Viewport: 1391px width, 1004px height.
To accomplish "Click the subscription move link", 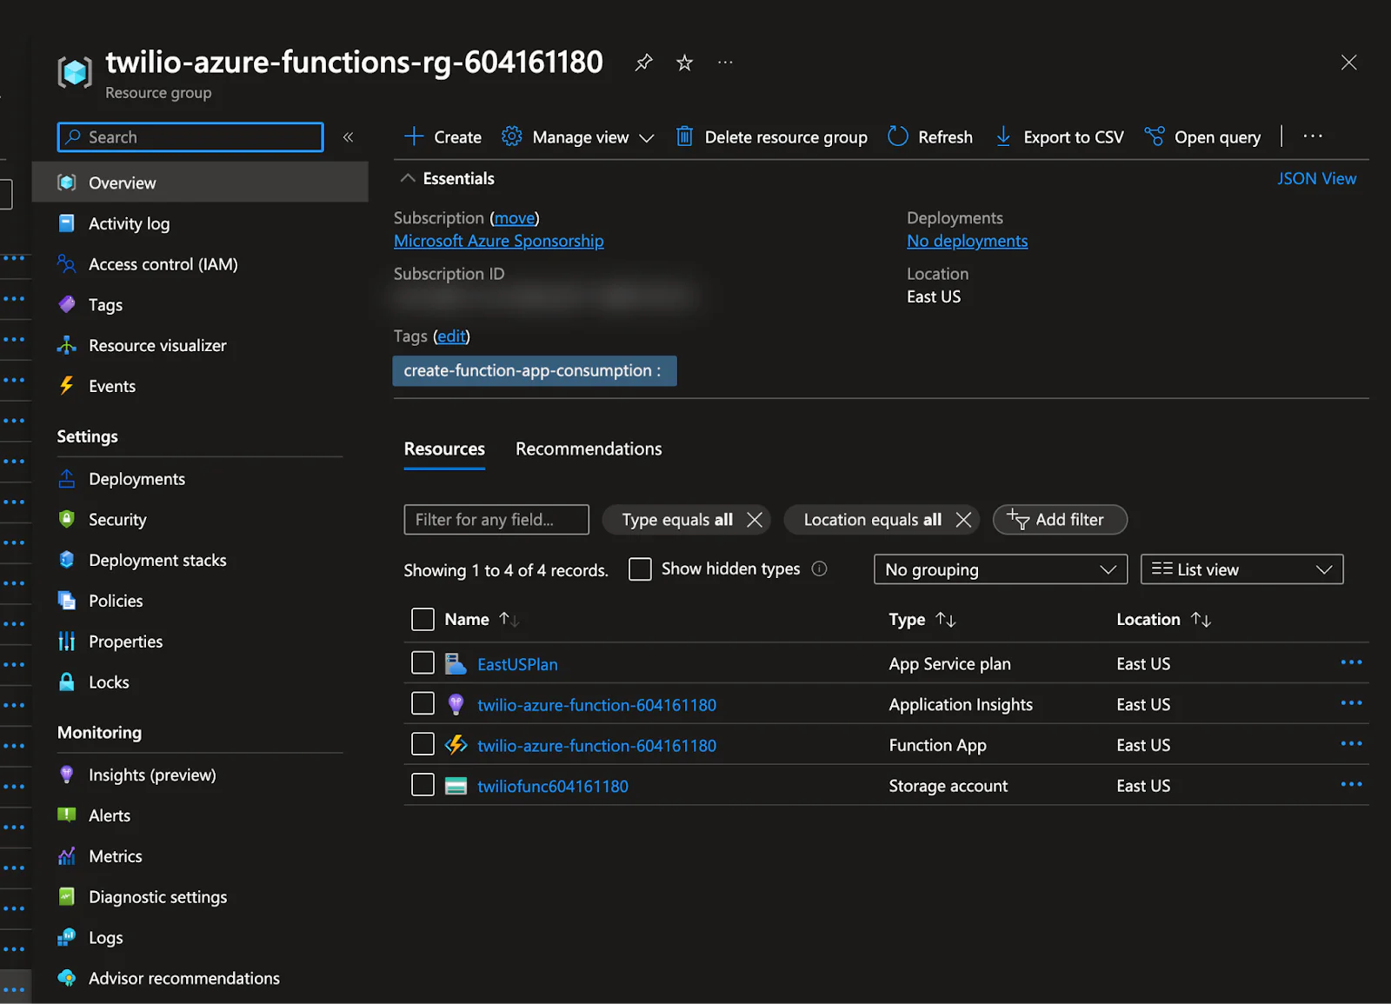I will (x=515, y=218).
